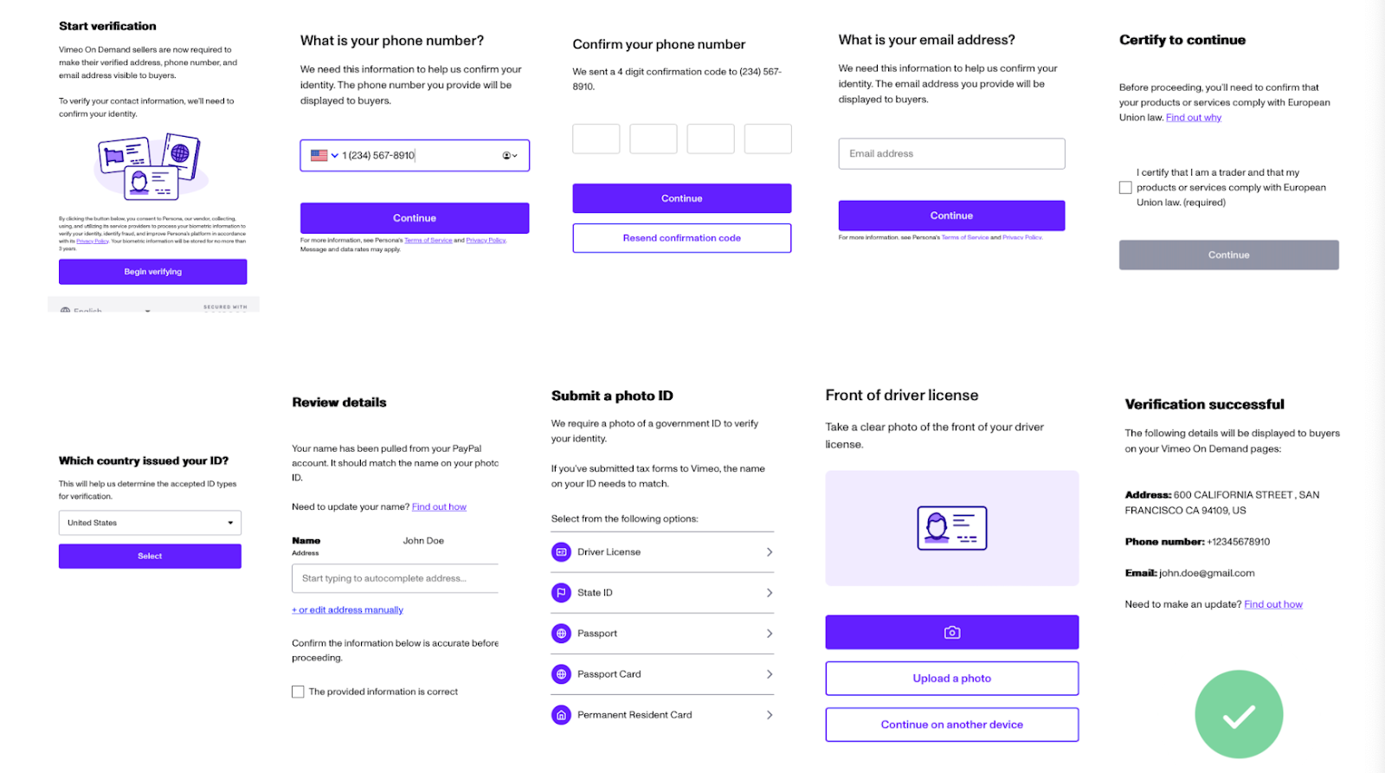Viewport: 1385px width, 773px height.
Task: Click the State ID flag icon
Action: pyautogui.click(x=561, y=593)
